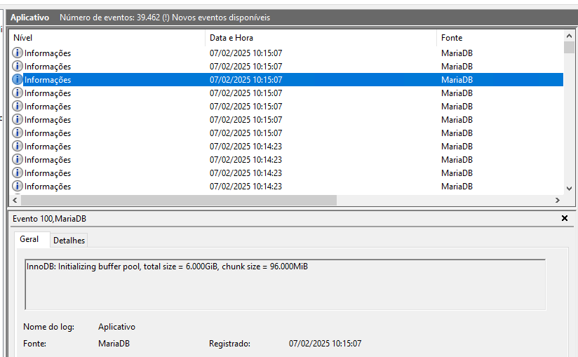The height and width of the screenshot is (357, 578).
Task: Click the InnoDB buffer pool message text box
Action: point(285,285)
